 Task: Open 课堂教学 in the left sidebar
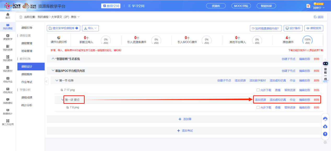tap(8, 37)
